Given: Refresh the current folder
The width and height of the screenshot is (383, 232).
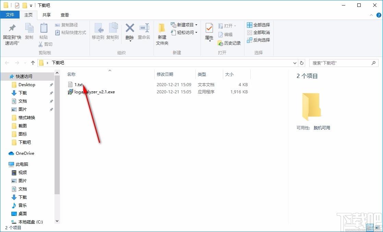Looking at the screenshot, I should point(302,63).
